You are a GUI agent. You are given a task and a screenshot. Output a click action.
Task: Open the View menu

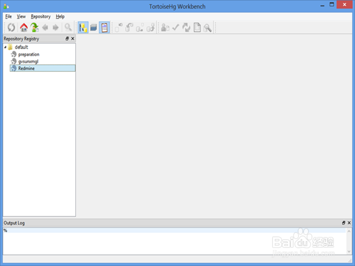pos(21,17)
